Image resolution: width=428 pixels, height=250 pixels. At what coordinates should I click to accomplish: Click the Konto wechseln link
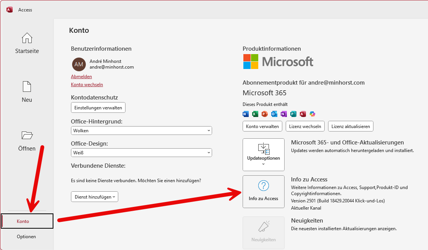pyautogui.click(x=87, y=85)
